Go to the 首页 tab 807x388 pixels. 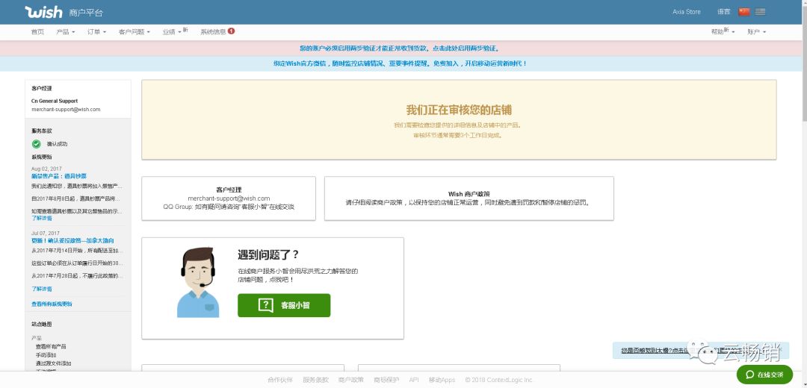tap(37, 32)
